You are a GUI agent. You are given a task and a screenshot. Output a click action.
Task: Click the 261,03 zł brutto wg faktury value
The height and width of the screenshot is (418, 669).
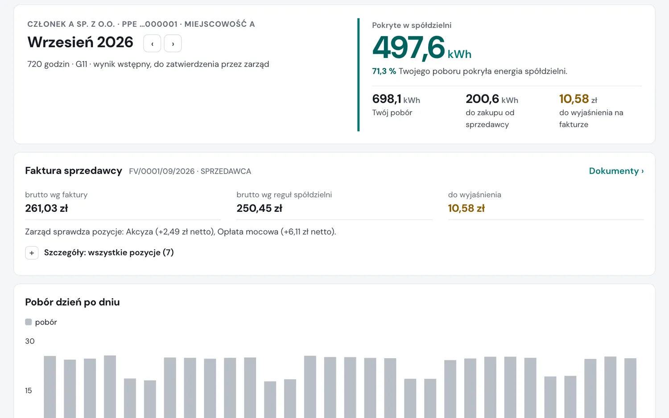click(x=46, y=208)
